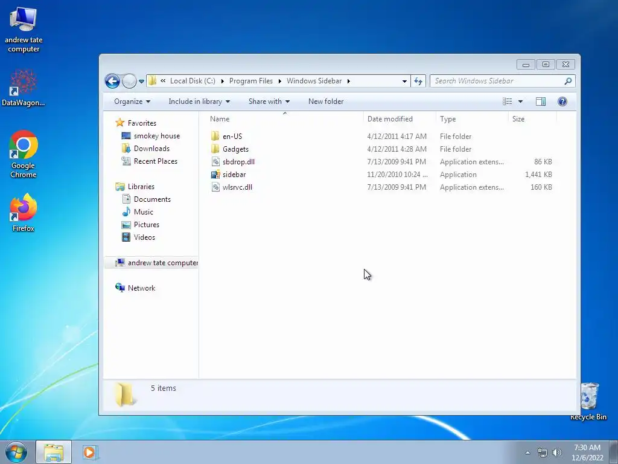
Task: Show hidden system tray icons
Action: click(527, 453)
